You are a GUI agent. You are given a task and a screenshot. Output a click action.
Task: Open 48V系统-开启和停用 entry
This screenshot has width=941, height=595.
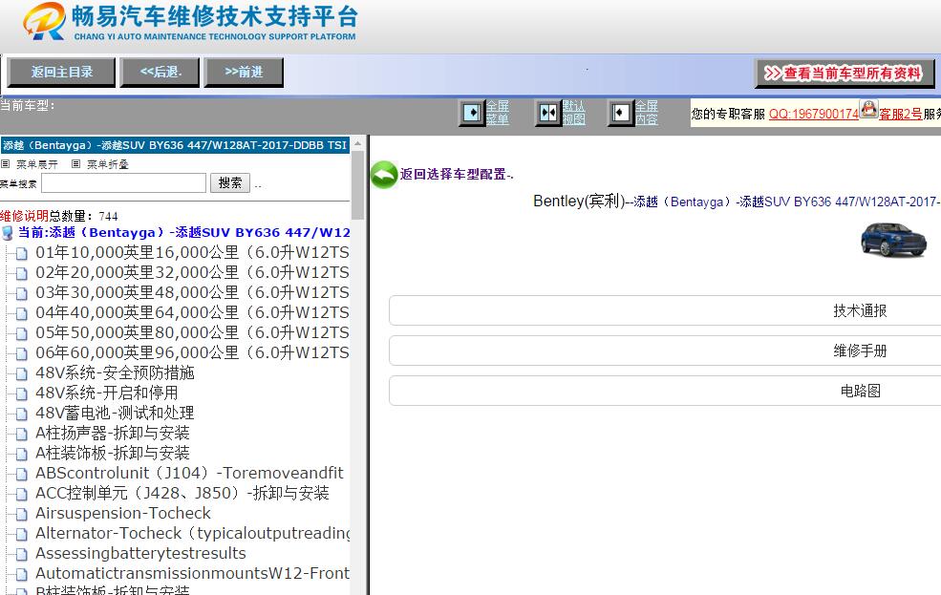[x=107, y=393]
